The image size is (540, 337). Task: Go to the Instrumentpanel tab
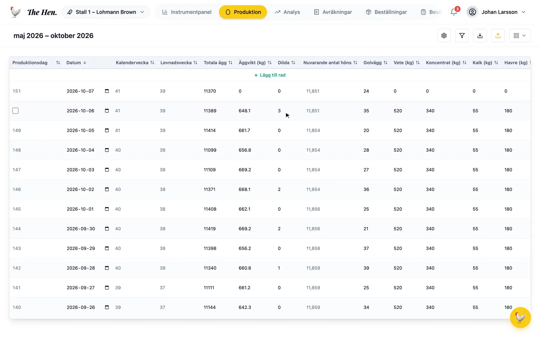(187, 12)
